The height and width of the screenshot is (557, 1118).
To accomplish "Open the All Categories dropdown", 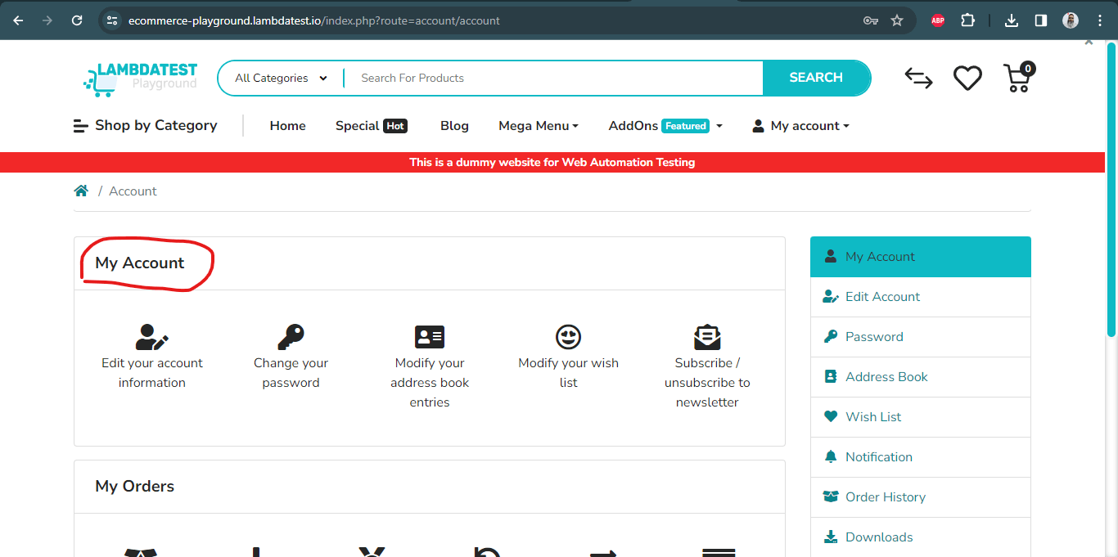I will point(281,79).
